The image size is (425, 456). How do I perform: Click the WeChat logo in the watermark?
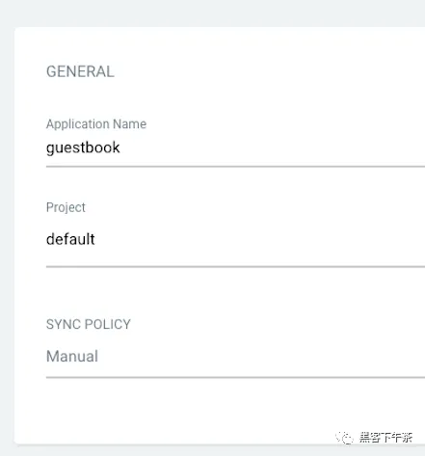[345, 438]
